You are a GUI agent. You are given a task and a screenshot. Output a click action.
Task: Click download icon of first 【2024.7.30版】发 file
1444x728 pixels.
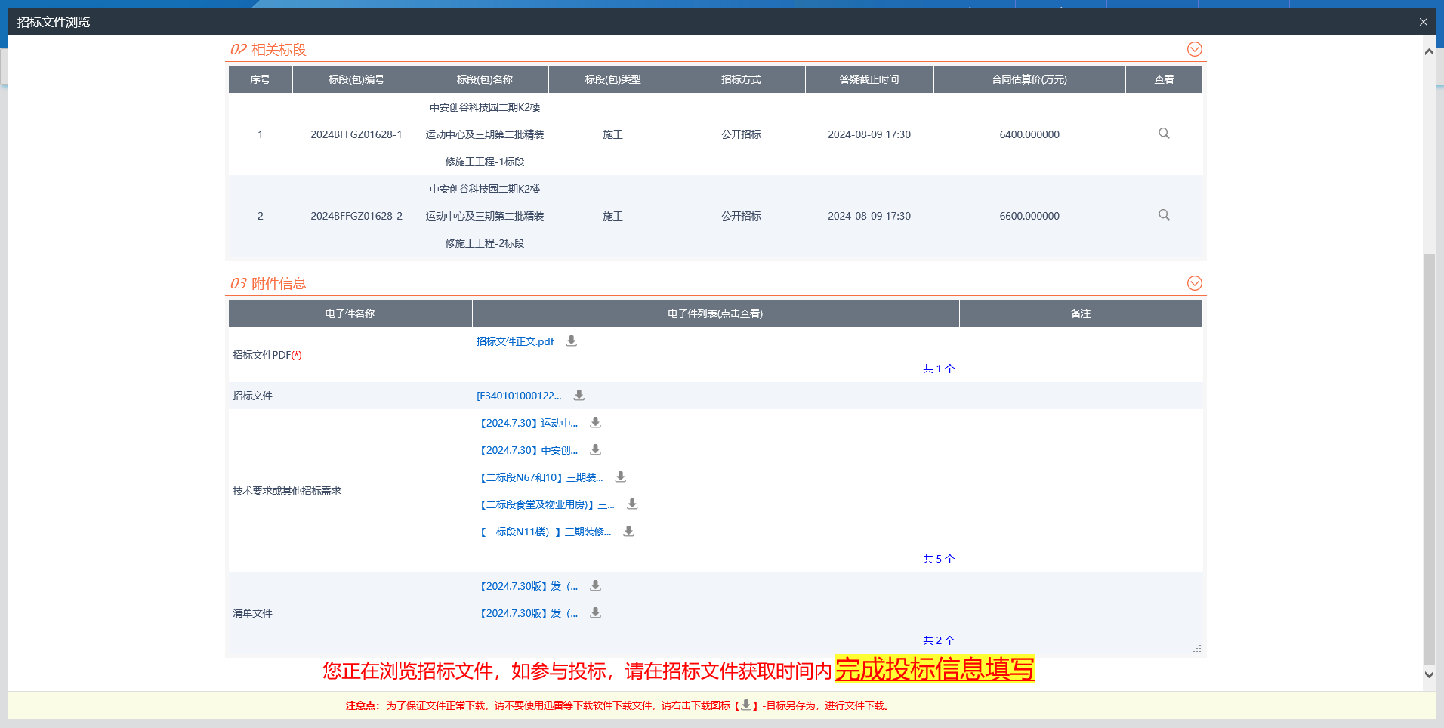pos(595,586)
